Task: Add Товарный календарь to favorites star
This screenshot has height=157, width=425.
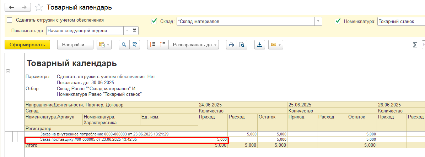Action: 39,7
